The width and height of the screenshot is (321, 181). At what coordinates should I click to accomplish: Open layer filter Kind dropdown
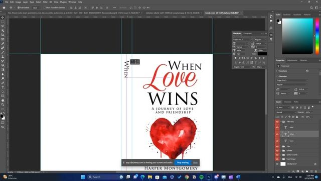click(x=283, y=108)
